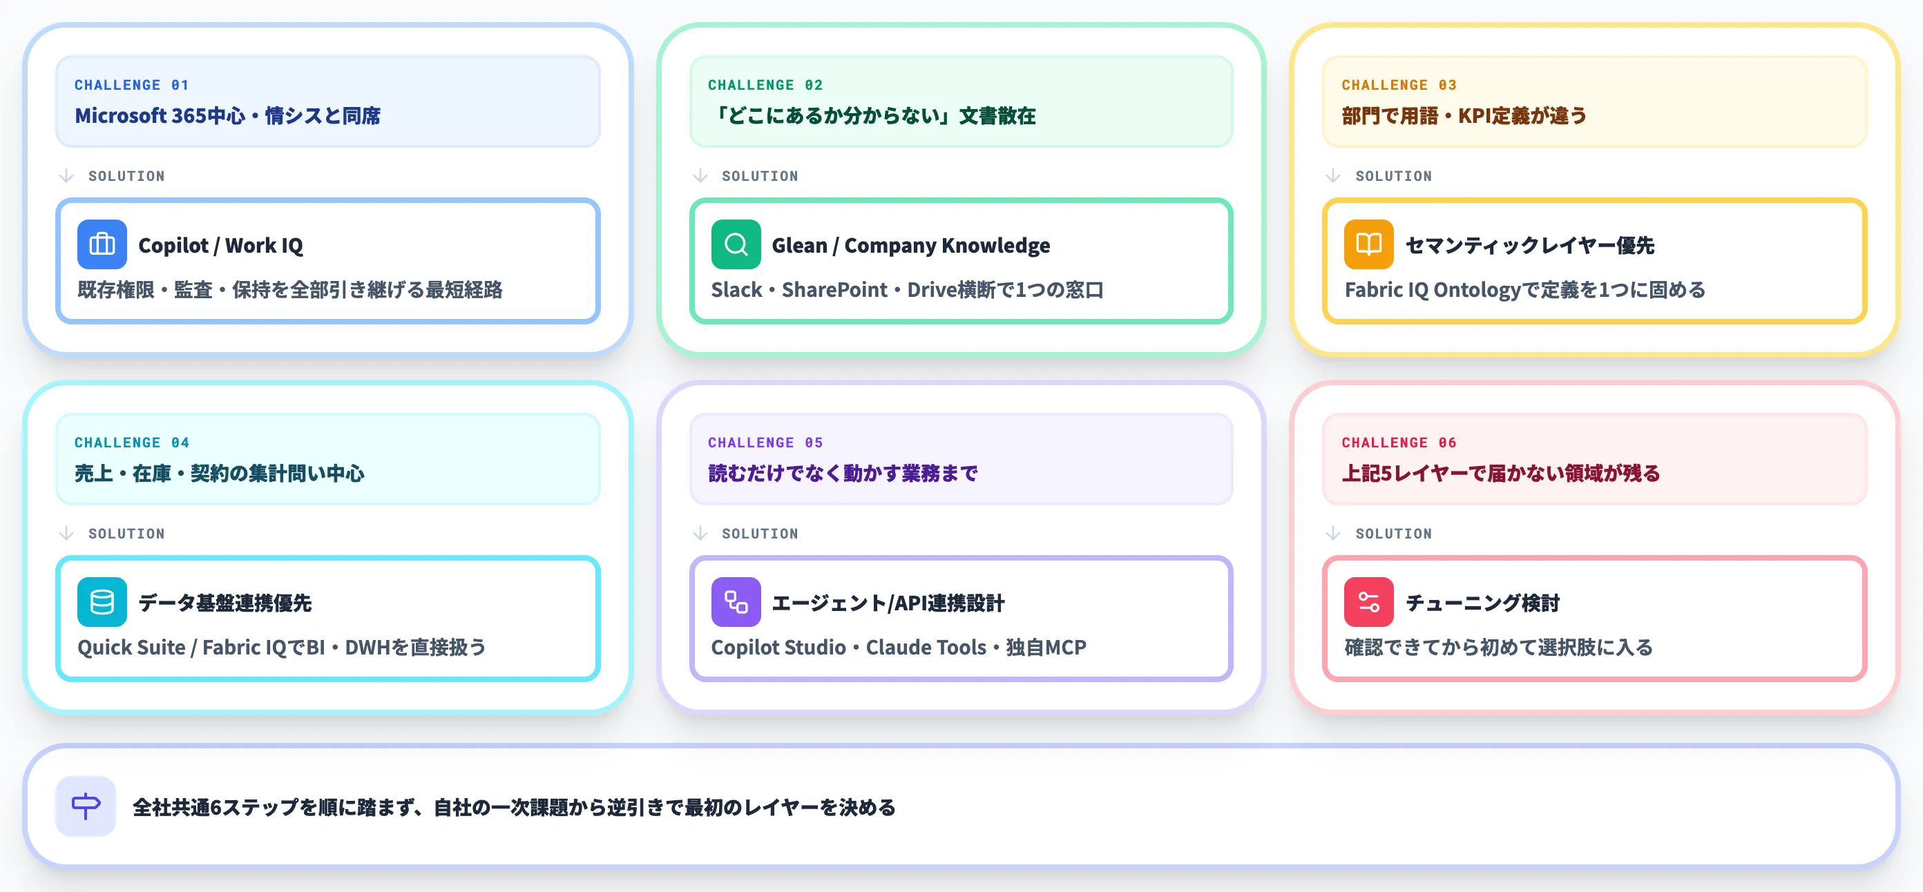This screenshot has height=892, width=1923.
Task: Click the データ基盤連携優先 title
Action: click(x=224, y=603)
